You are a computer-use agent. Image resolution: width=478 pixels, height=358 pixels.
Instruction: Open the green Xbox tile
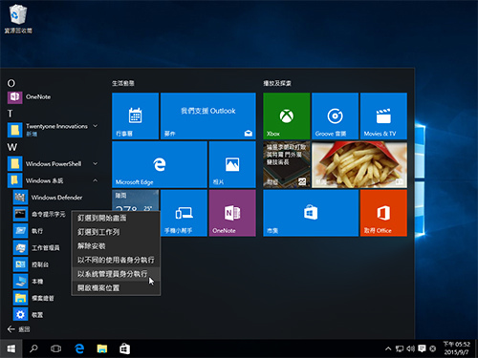(x=287, y=116)
